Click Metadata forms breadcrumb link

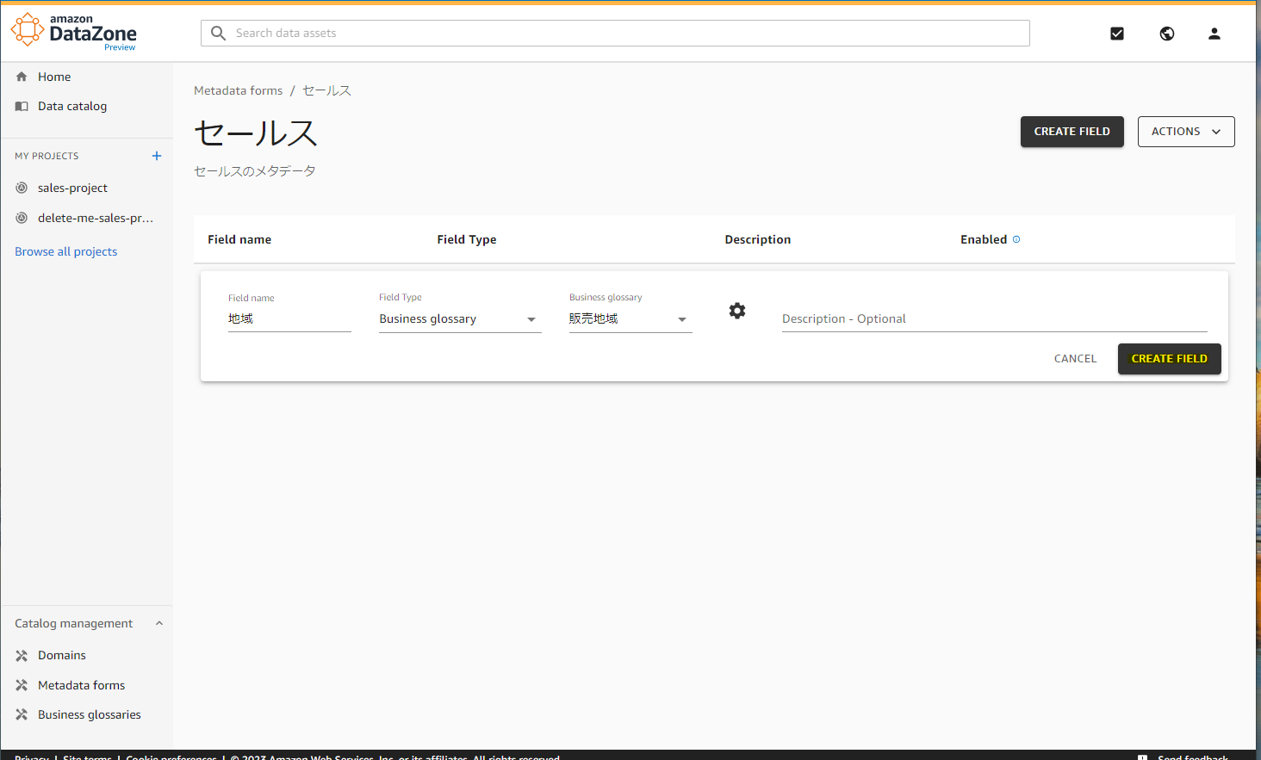pos(238,90)
